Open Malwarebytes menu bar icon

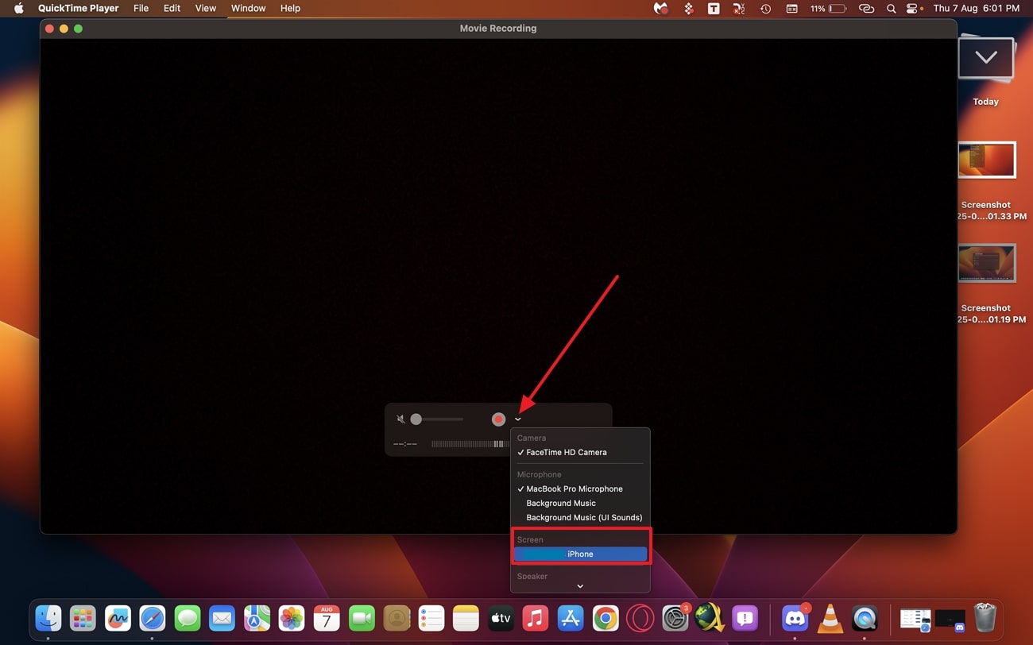coord(660,8)
